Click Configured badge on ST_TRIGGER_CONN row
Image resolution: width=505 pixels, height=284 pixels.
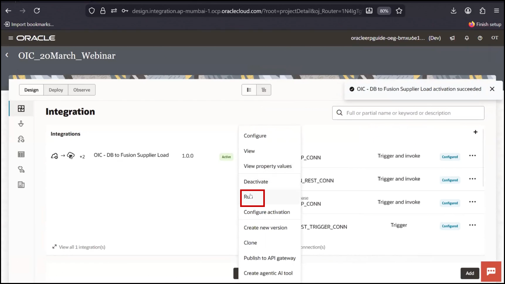pyautogui.click(x=450, y=226)
